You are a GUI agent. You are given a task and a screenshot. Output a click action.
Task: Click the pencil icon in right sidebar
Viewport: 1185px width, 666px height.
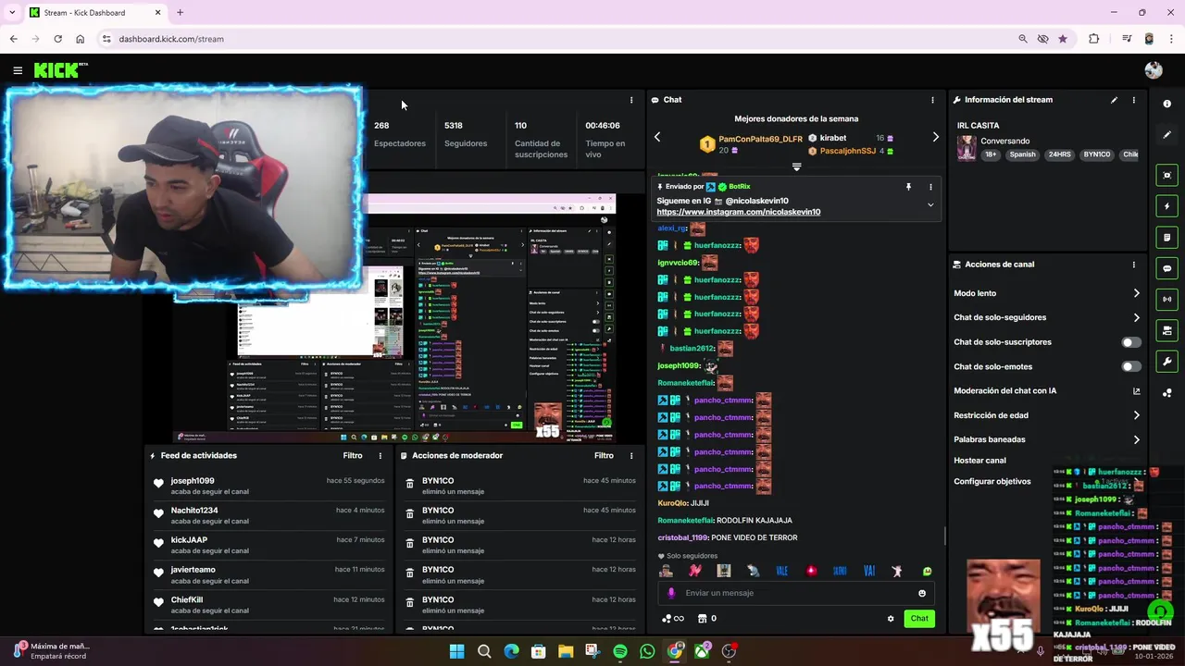click(x=1166, y=135)
